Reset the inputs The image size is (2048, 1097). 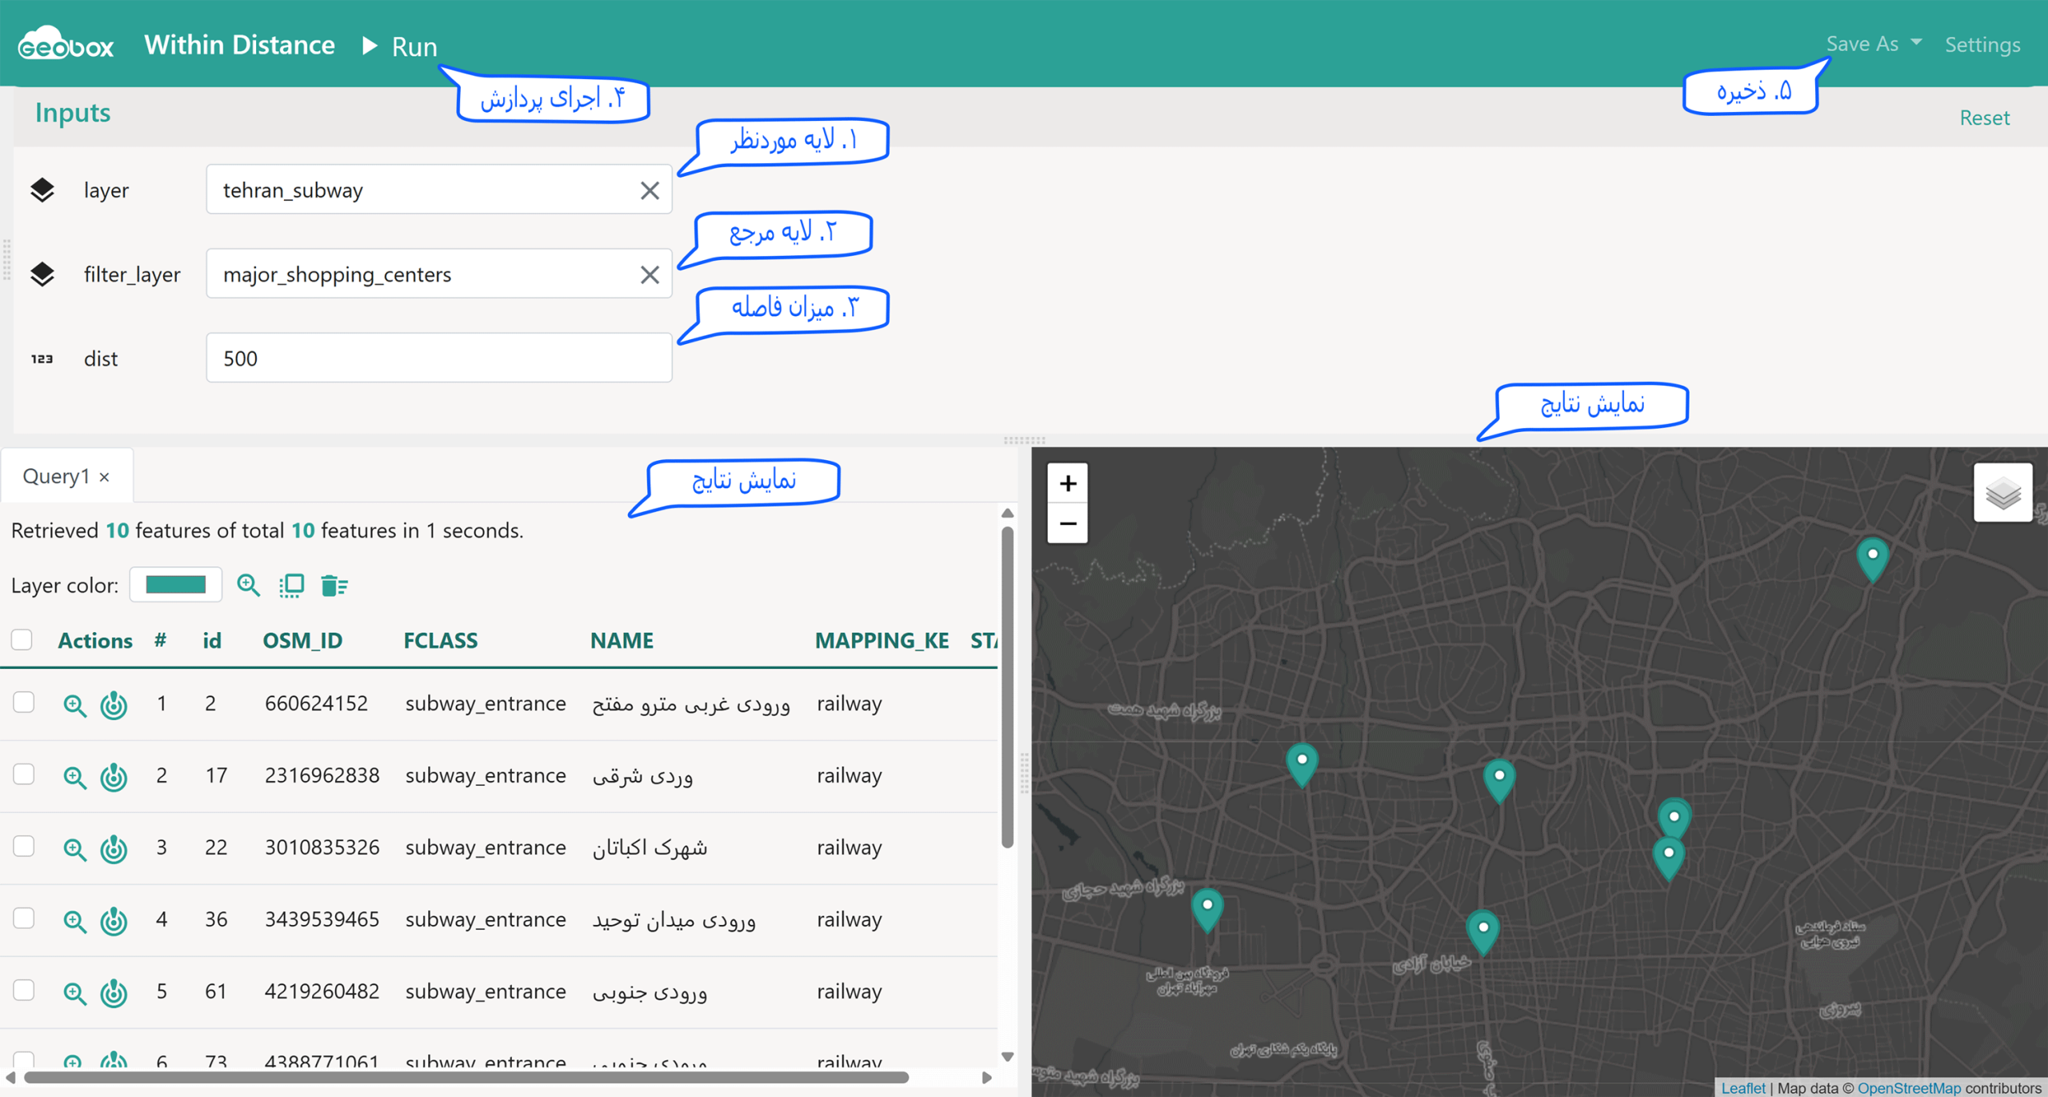click(x=1984, y=118)
